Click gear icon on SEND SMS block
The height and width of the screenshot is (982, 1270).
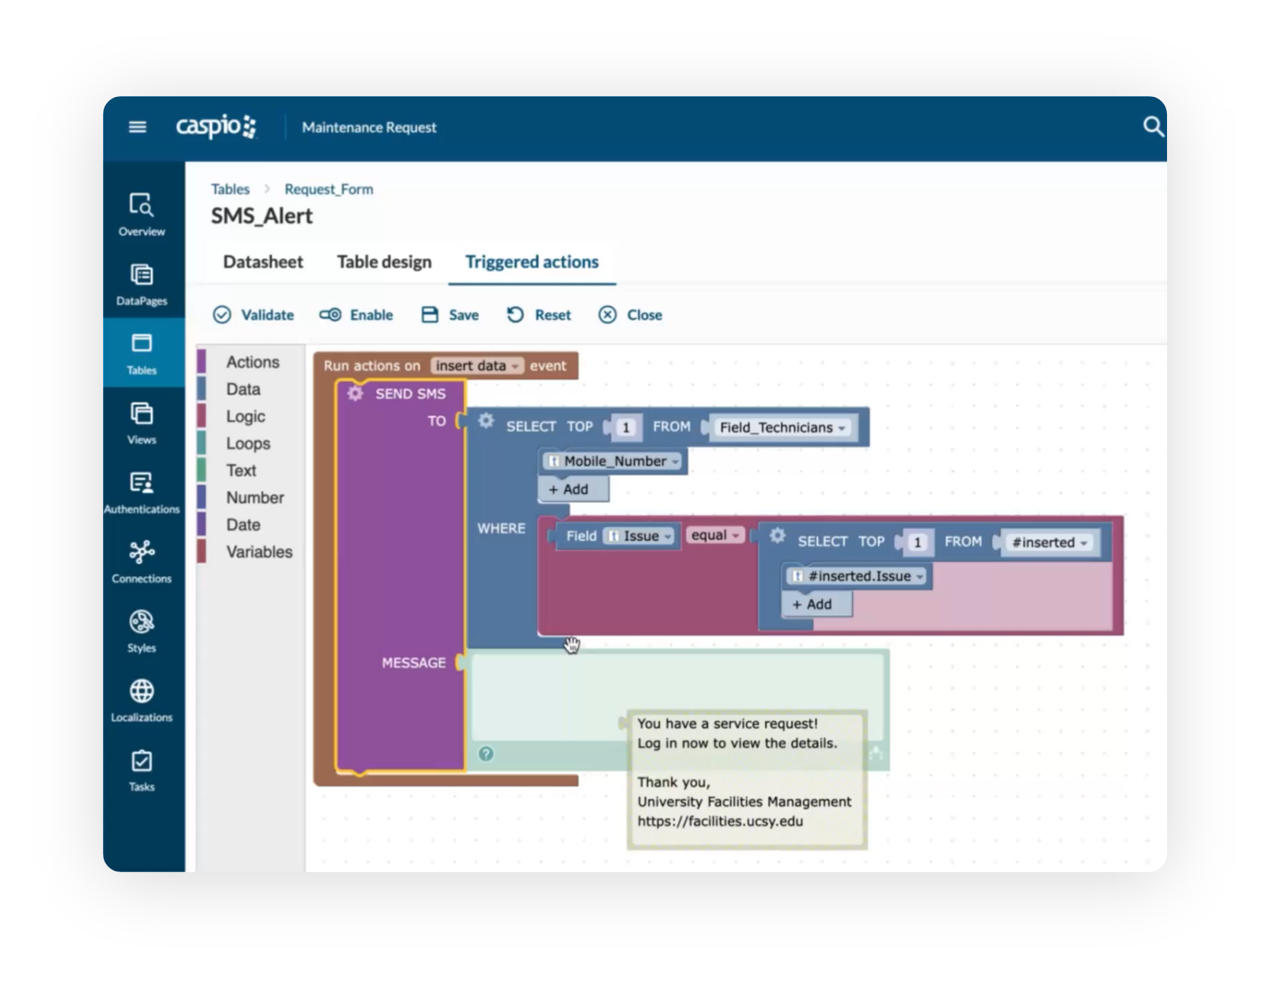tap(355, 394)
